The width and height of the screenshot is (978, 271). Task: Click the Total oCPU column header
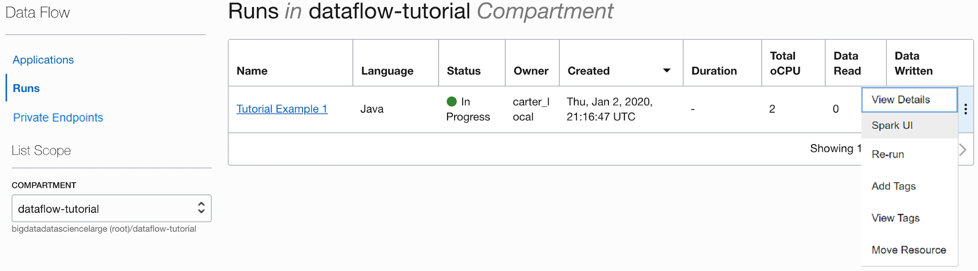(785, 63)
